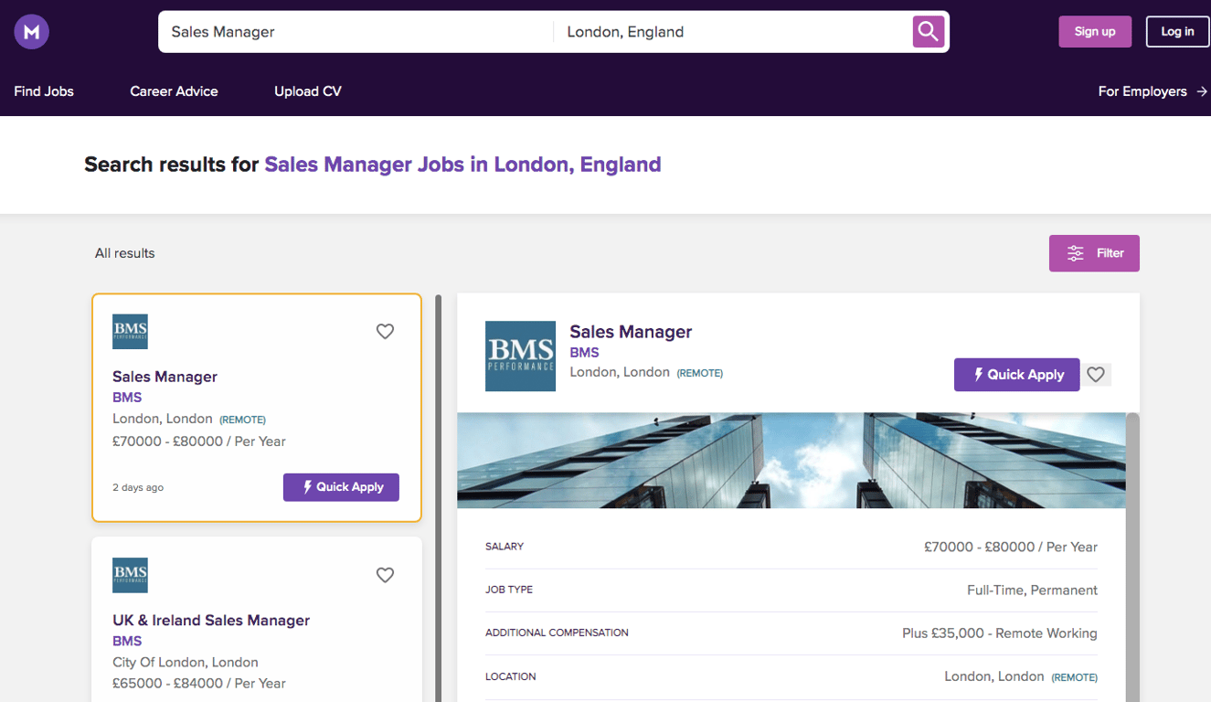Click the Sign up button
The image size is (1211, 702).
[1095, 32]
